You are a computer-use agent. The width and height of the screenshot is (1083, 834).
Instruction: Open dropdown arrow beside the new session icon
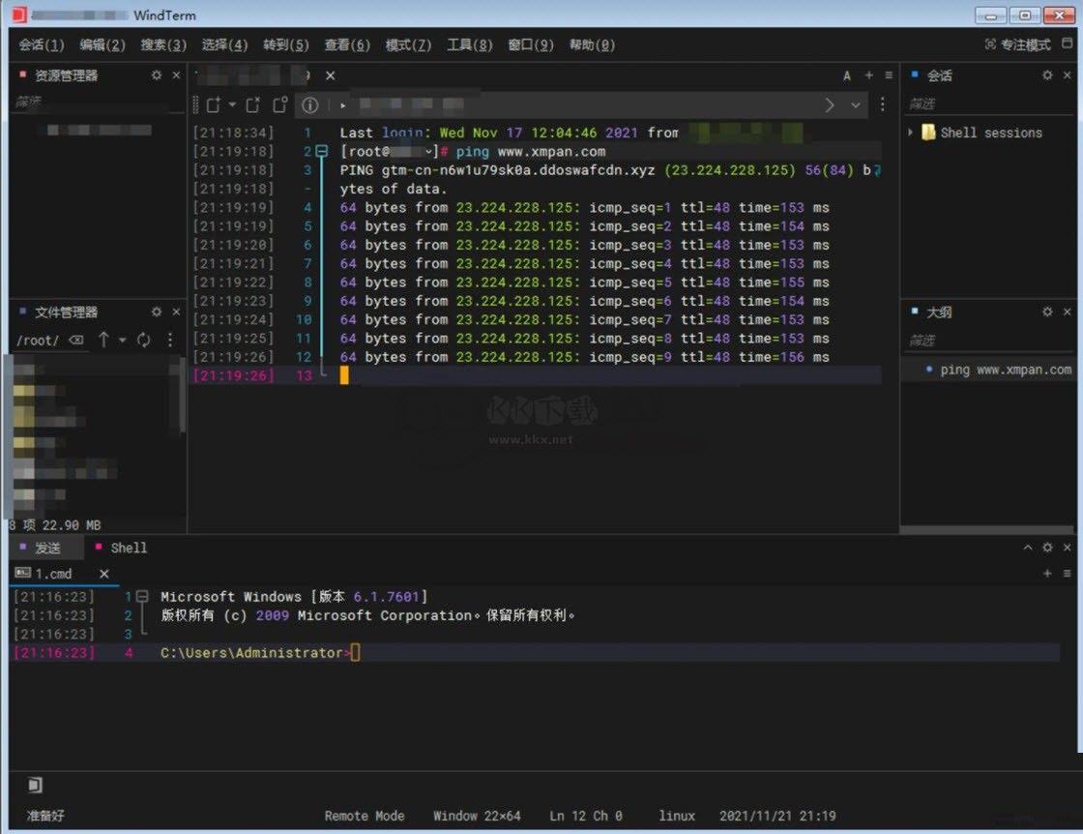[232, 105]
